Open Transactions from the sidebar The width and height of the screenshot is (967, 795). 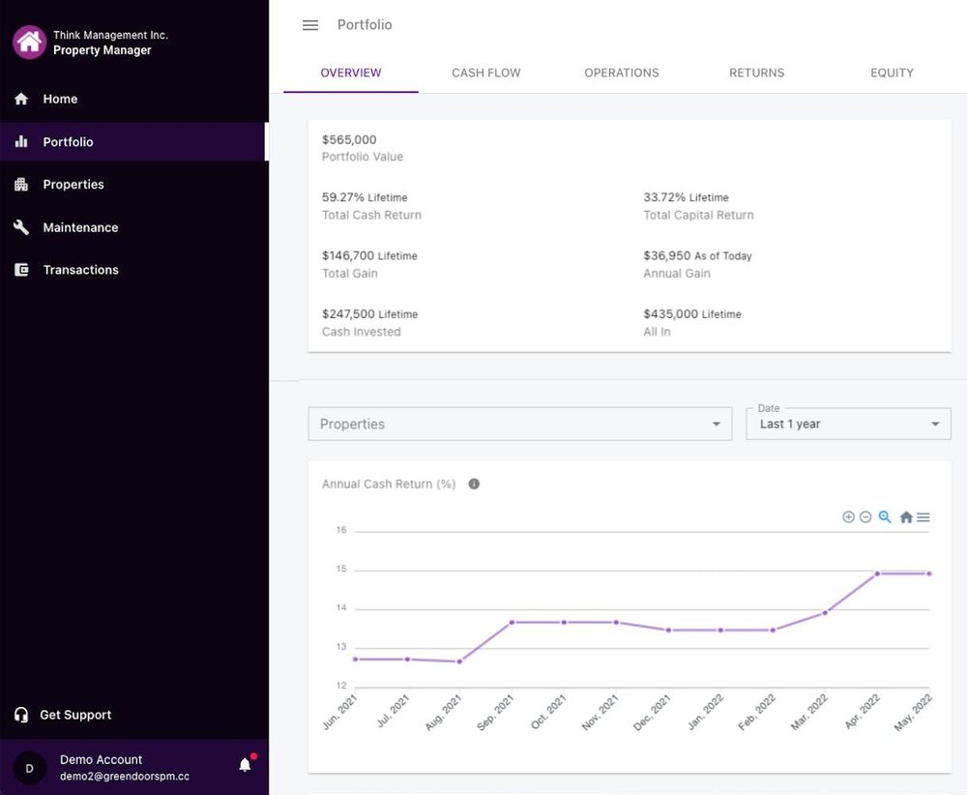click(x=80, y=270)
